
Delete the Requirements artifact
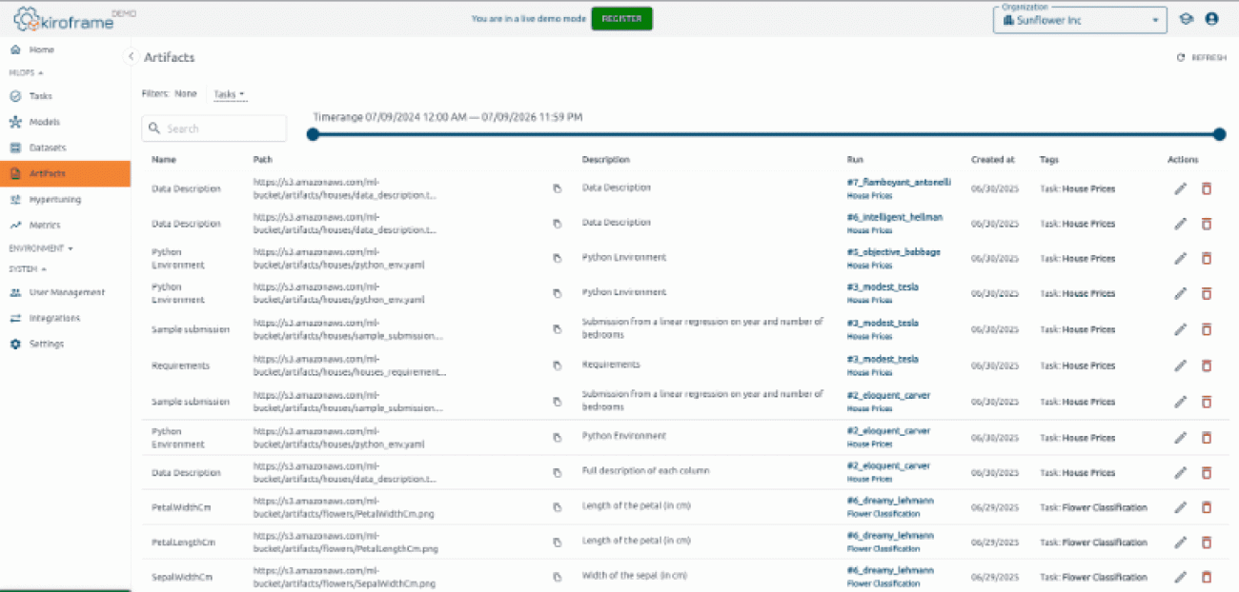coord(1207,365)
